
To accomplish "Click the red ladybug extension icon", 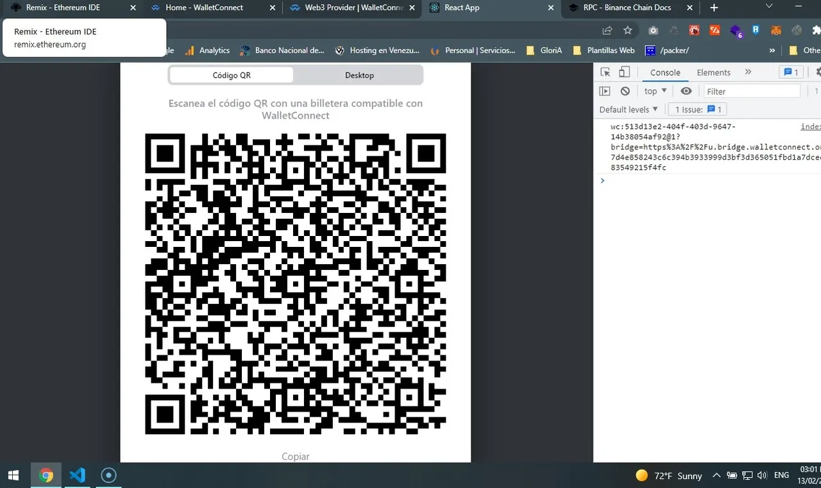I will tap(694, 30).
